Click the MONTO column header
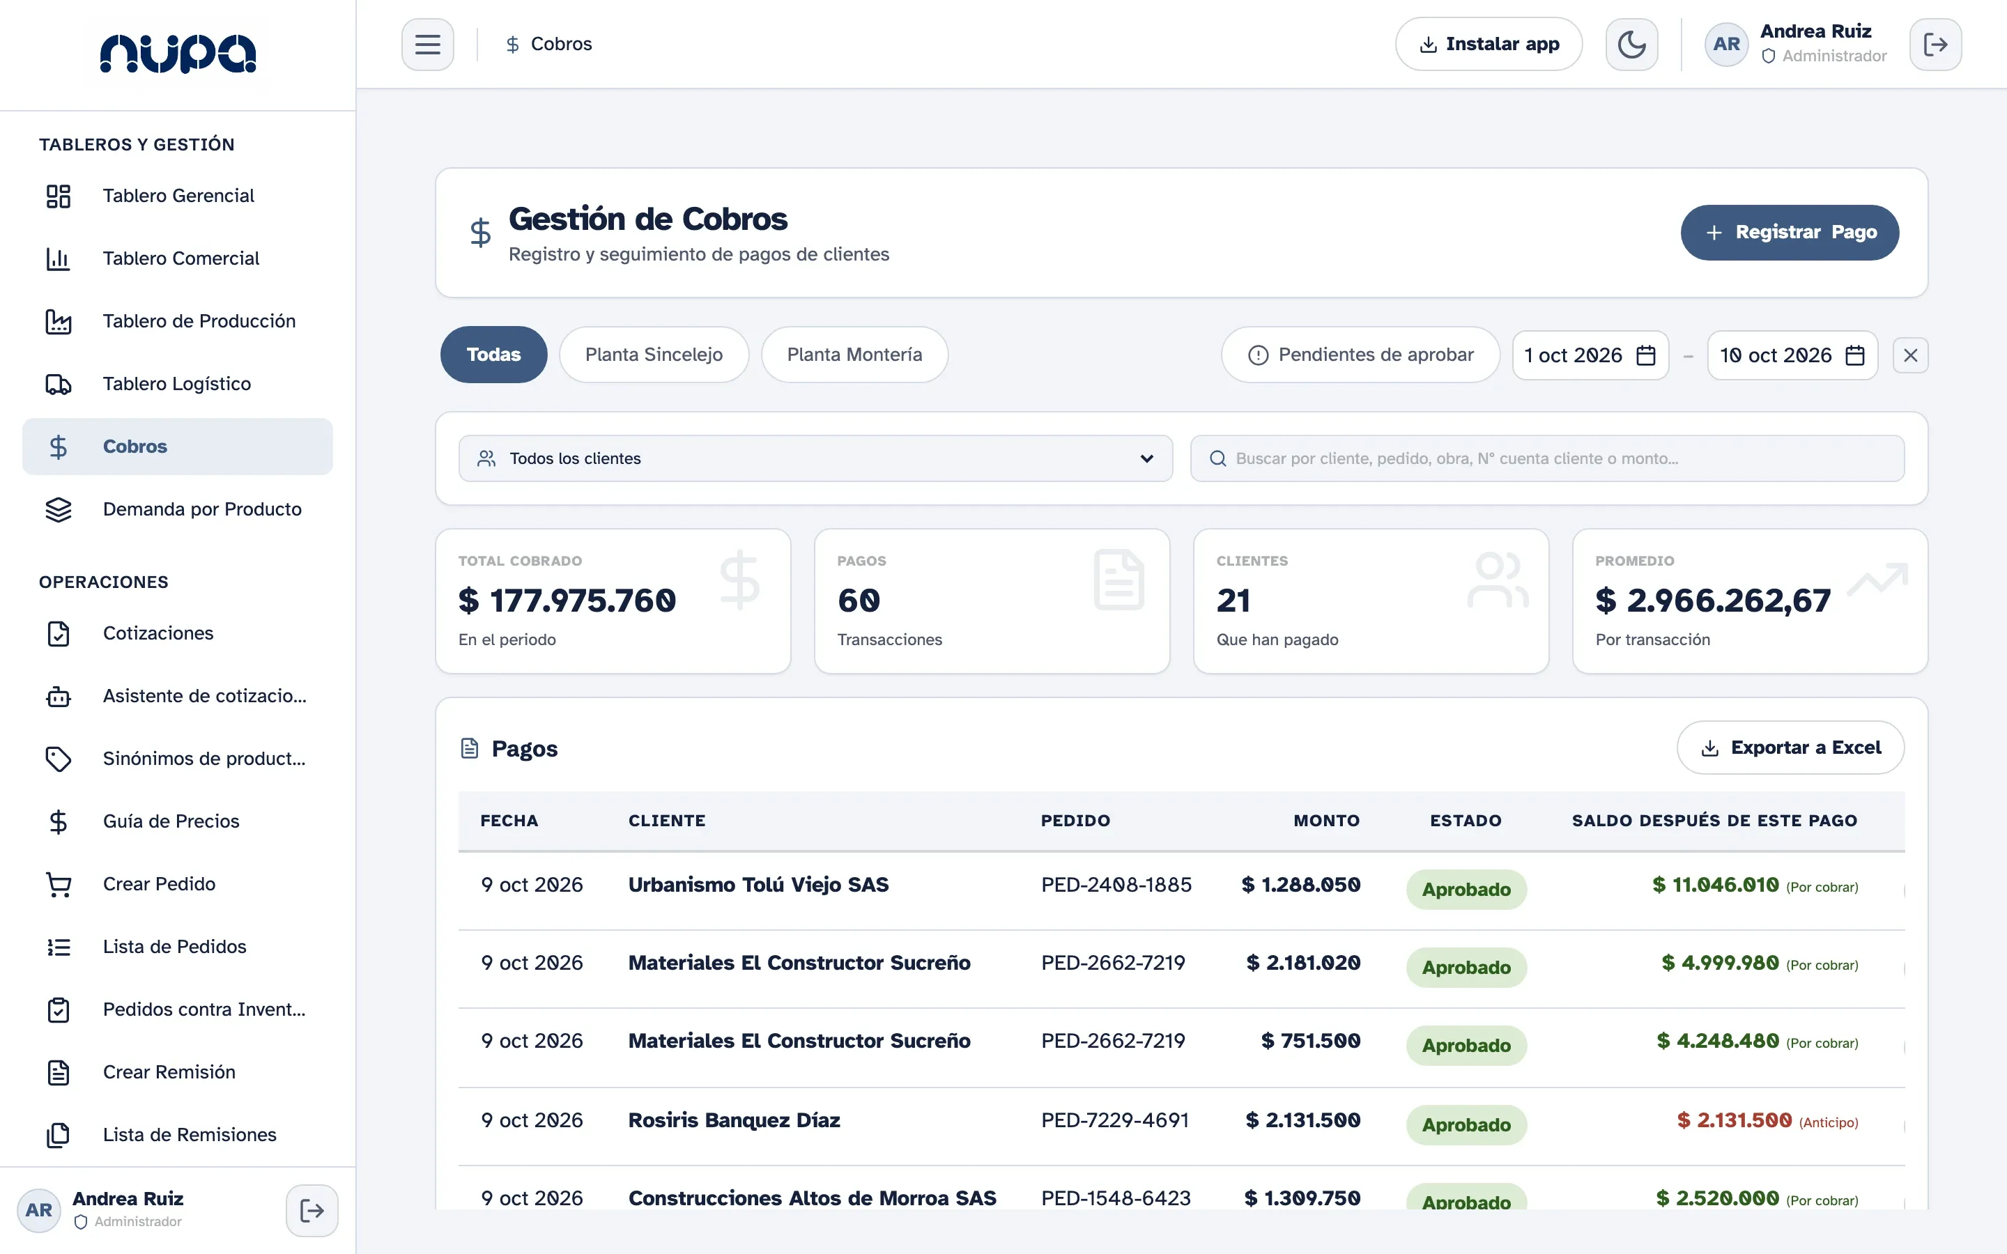Screen dimensions: 2007x1254 1326,820
